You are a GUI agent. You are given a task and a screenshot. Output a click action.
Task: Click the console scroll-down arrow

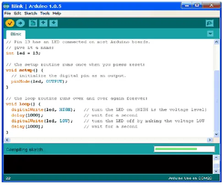(216, 171)
